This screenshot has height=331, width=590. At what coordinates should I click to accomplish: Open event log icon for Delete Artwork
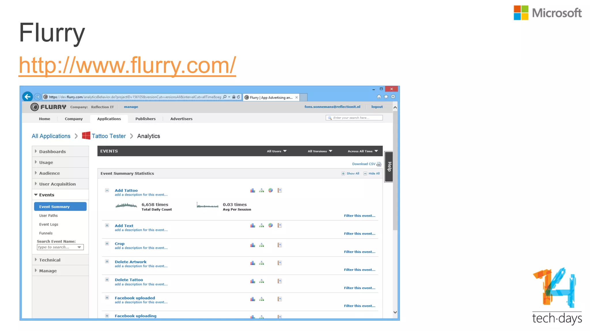click(x=279, y=263)
